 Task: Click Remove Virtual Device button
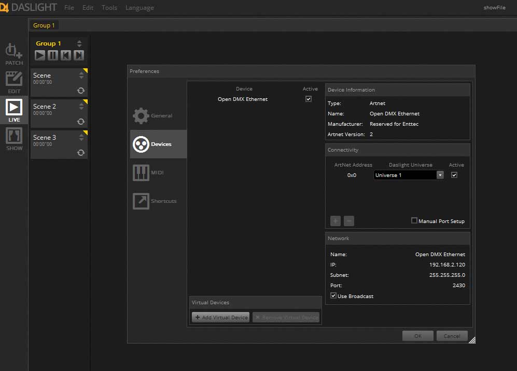(286, 317)
